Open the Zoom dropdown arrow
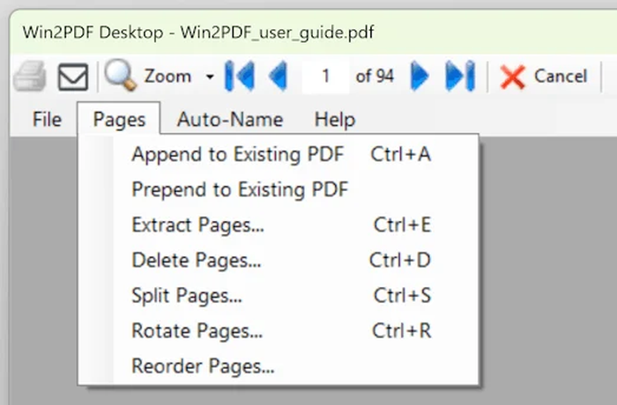Viewport: 617px width, 405px height. (210, 77)
